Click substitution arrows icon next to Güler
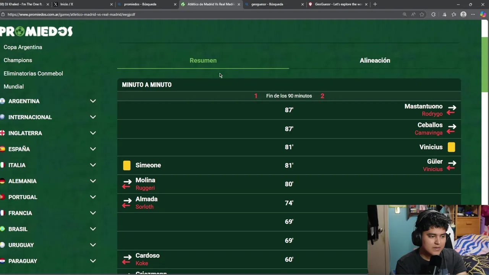The height and width of the screenshot is (275, 489). [452, 165]
